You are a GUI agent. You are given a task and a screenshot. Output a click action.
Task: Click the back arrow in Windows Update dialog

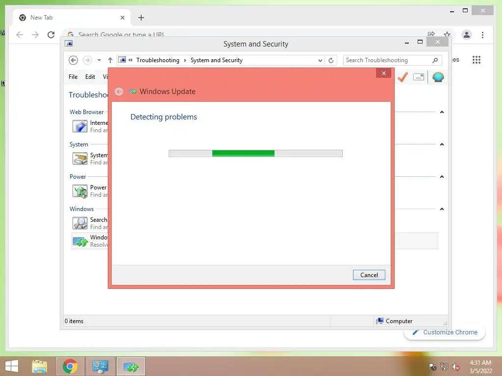119,92
